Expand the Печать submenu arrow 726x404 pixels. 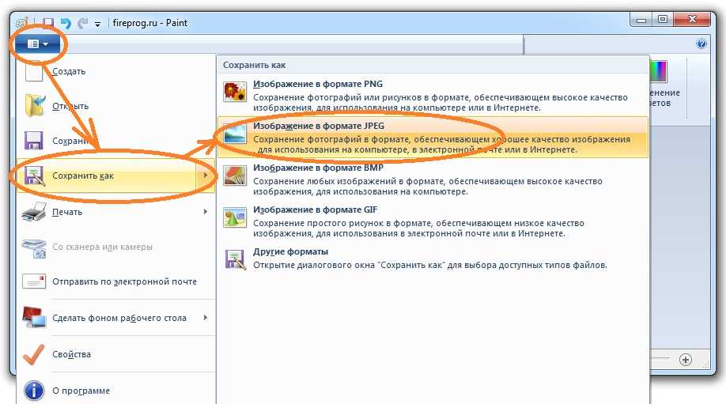pos(205,212)
